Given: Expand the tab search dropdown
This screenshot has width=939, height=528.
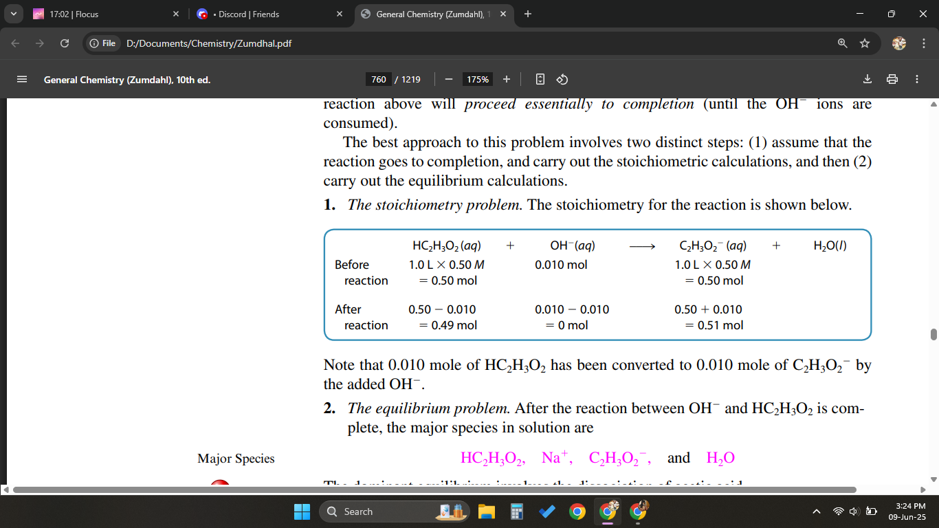Looking at the screenshot, I should pyautogui.click(x=13, y=14).
